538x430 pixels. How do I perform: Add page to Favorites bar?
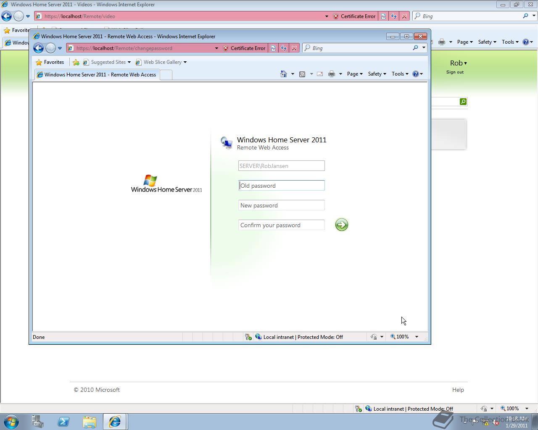click(x=76, y=62)
